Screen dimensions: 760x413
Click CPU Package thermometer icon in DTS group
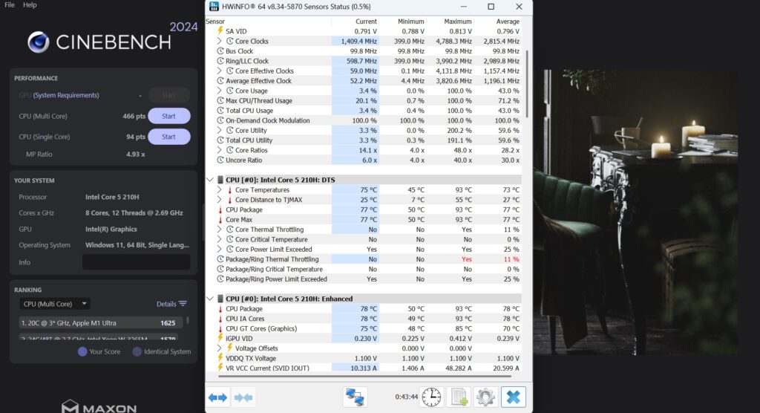point(220,209)
